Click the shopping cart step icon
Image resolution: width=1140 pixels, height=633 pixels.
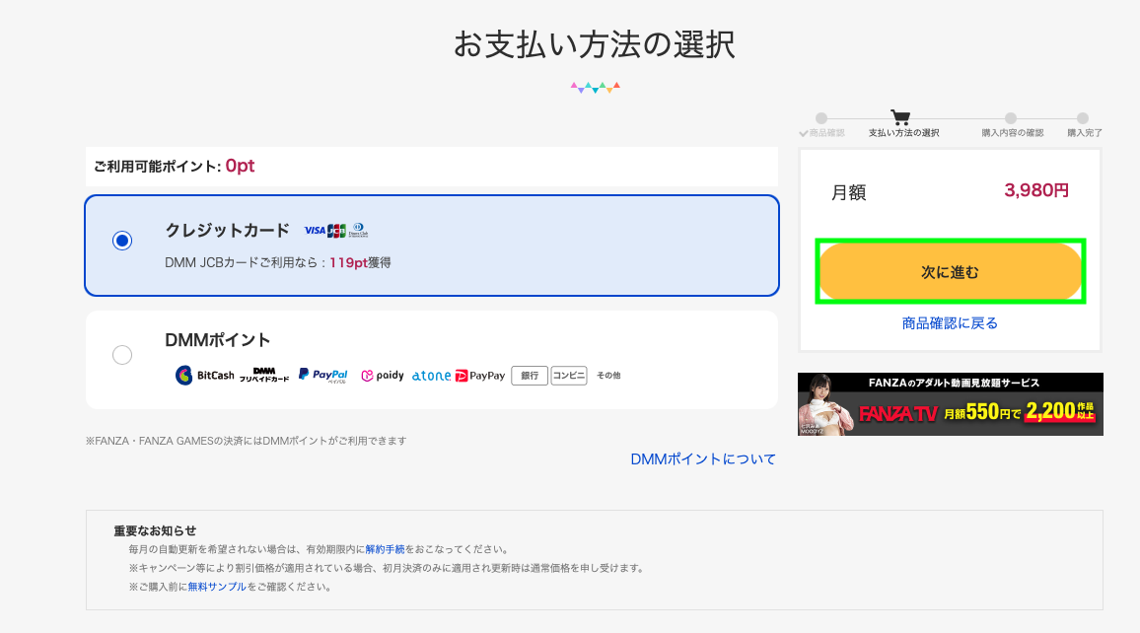click(x=900, y=117)
